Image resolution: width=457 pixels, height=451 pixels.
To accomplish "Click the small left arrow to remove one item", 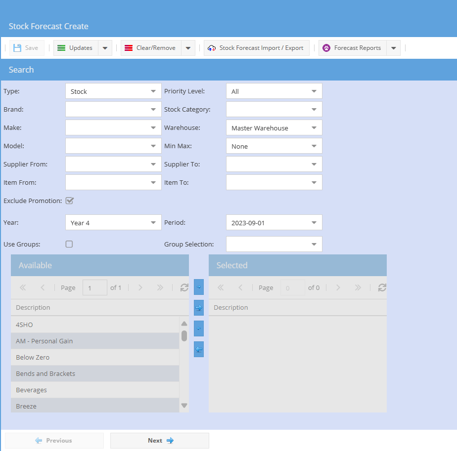I will click(199, 328).
